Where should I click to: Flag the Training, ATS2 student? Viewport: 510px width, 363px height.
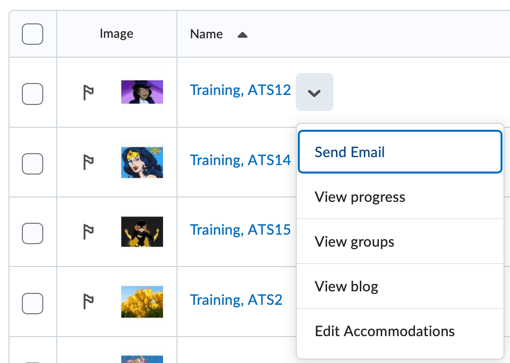[89, 302]
